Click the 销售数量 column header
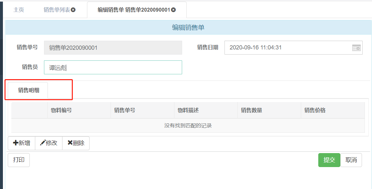Viewport: 372px width, 189px height. pos(269,110)
